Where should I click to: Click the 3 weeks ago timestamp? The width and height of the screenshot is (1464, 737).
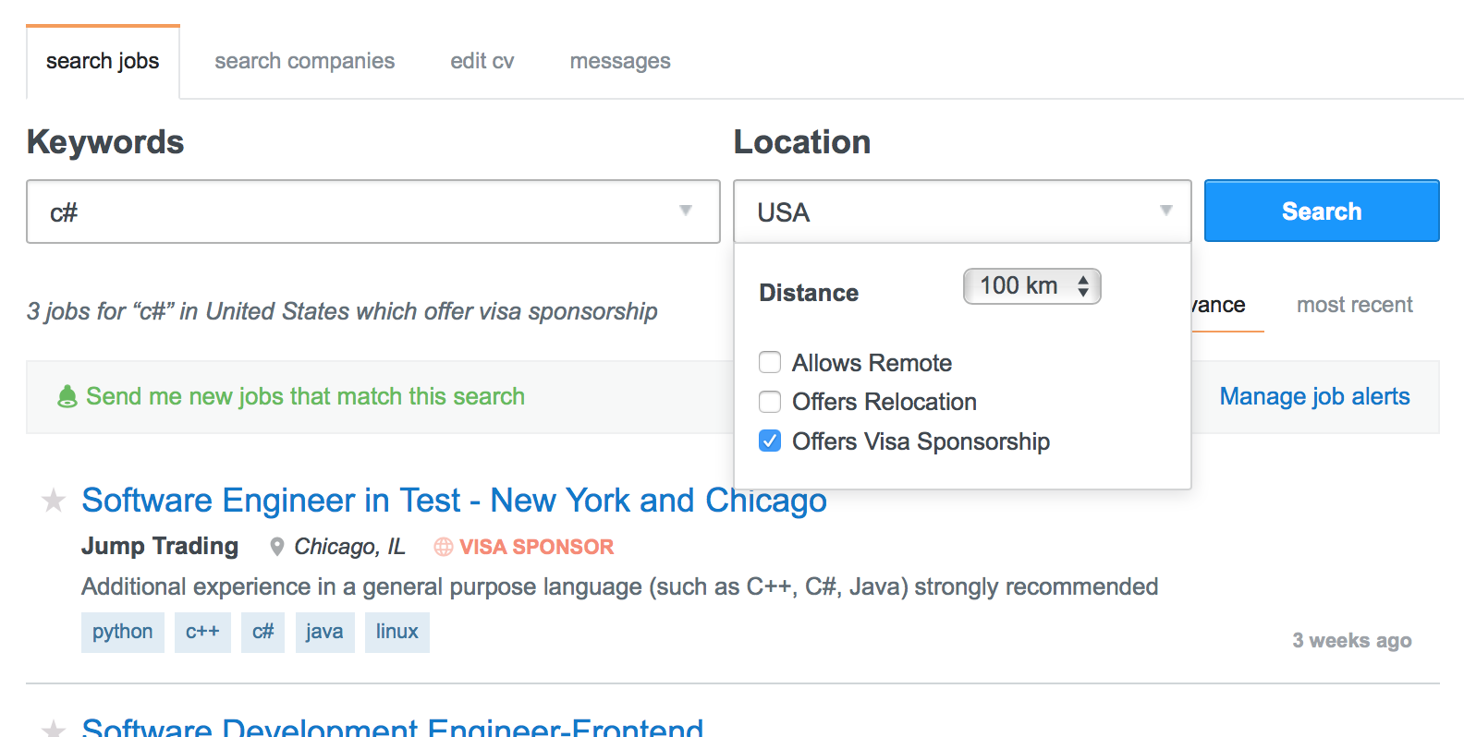[1352, 641]
